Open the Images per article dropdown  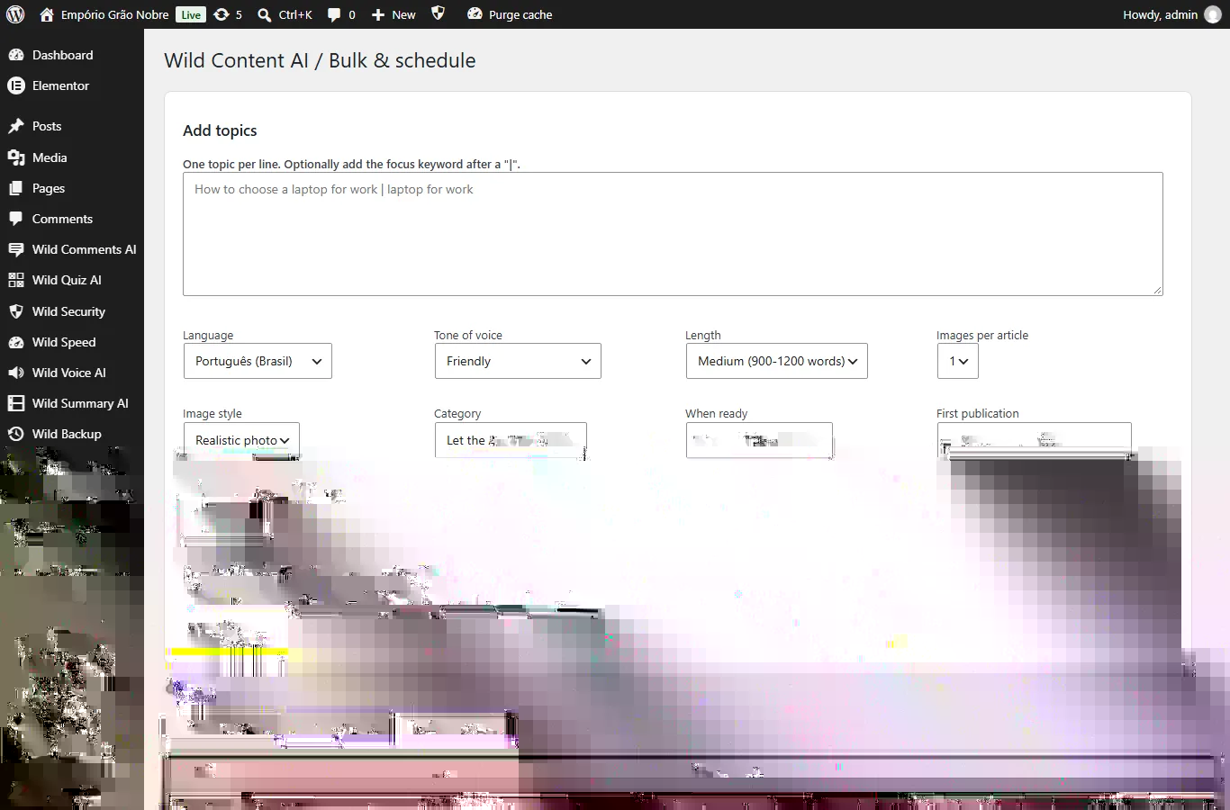tap(957, 361)
